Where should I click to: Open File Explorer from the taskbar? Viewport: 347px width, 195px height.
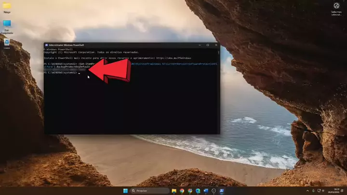174,191
